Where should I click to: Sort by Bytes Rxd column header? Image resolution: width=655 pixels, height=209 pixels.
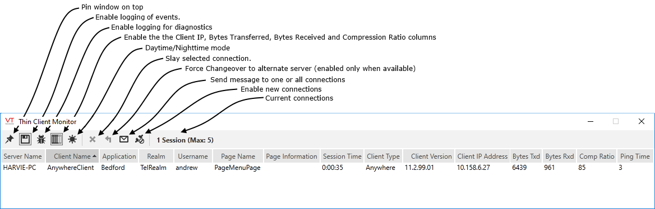coord(560,156)
